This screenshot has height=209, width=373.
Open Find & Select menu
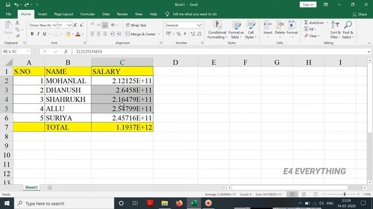click(348, 30)
